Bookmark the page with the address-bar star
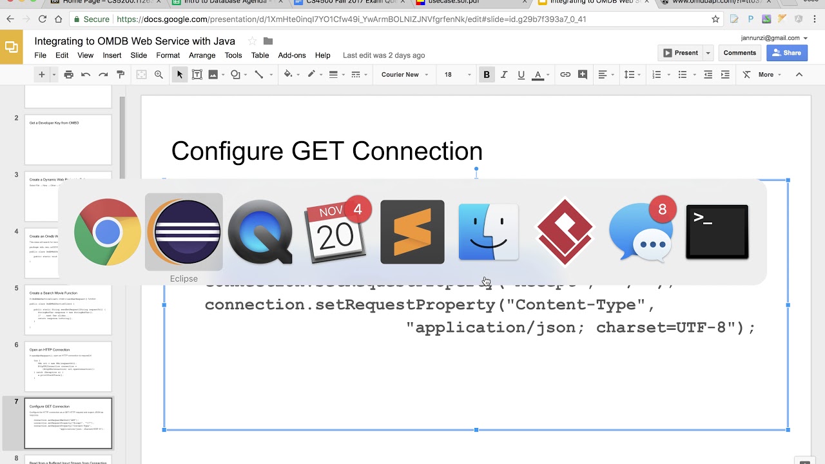Image resolution: width=825 pixels, height=464 pixels. point(715,19)
